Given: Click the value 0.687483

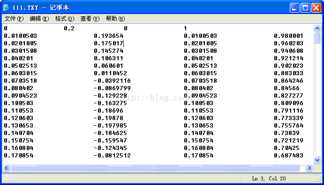Looking at the screenshot, I should (289, 156).
